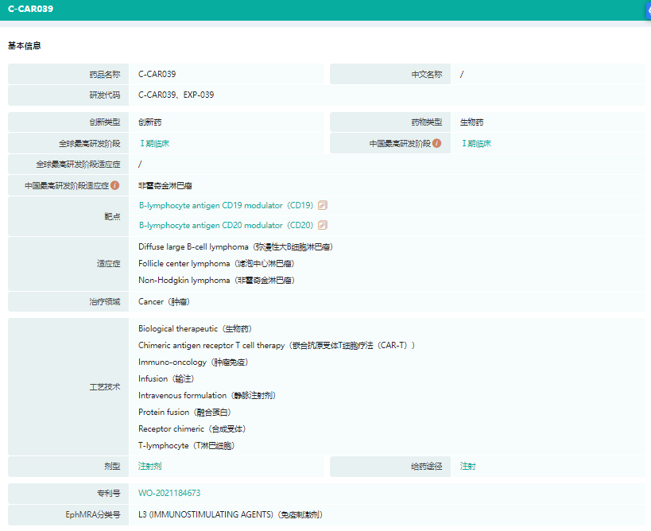
Task: Click Diffuse large B-cell lymphoma indication text
Action: (x=235, y=246)
